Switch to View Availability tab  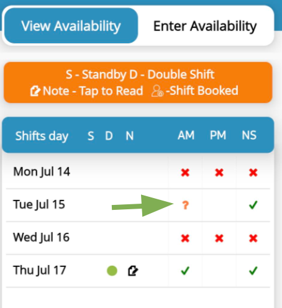71,26
